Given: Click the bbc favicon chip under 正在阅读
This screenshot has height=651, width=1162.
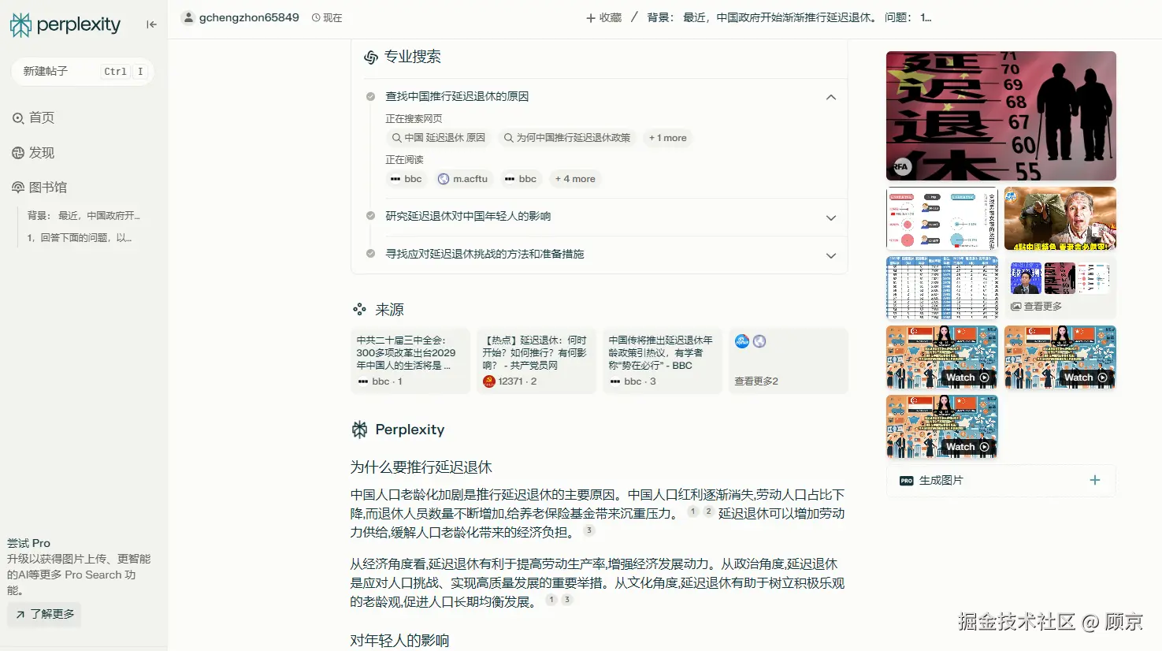Looking at the screenshot, I should pyautogui.click(x=406, y=179).
